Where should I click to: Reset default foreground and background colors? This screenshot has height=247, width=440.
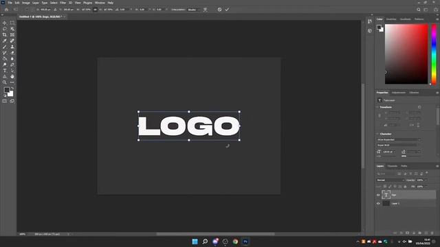coord(5,95)
